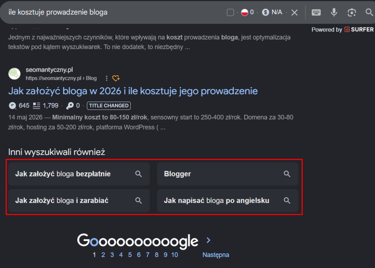Click magnifier icon in 'bezpłatnie' suggestion
The height and width of the screenshot is (268, 375).
[138, 174]
